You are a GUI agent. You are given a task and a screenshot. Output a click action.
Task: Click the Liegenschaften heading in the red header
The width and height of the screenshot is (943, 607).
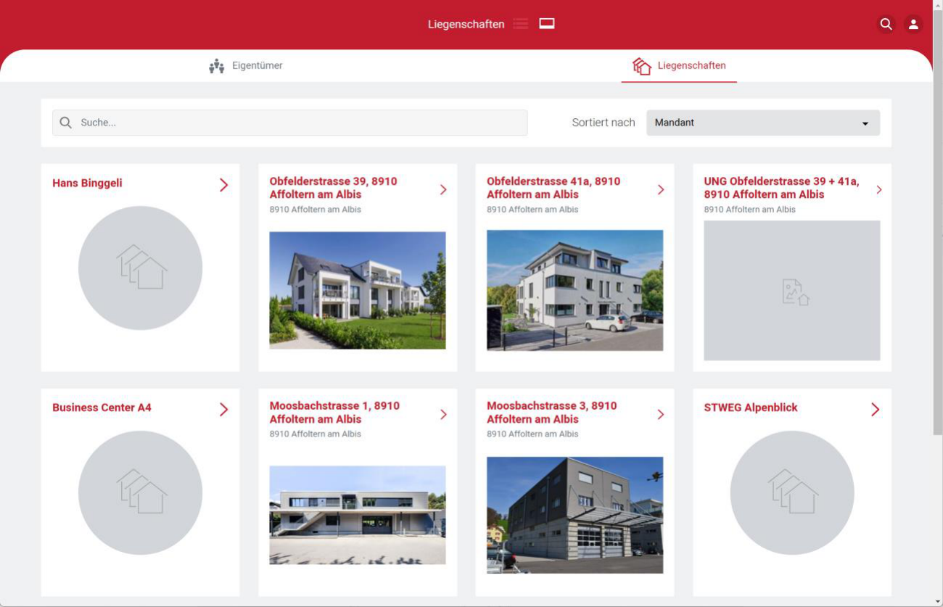pos(466,25)
